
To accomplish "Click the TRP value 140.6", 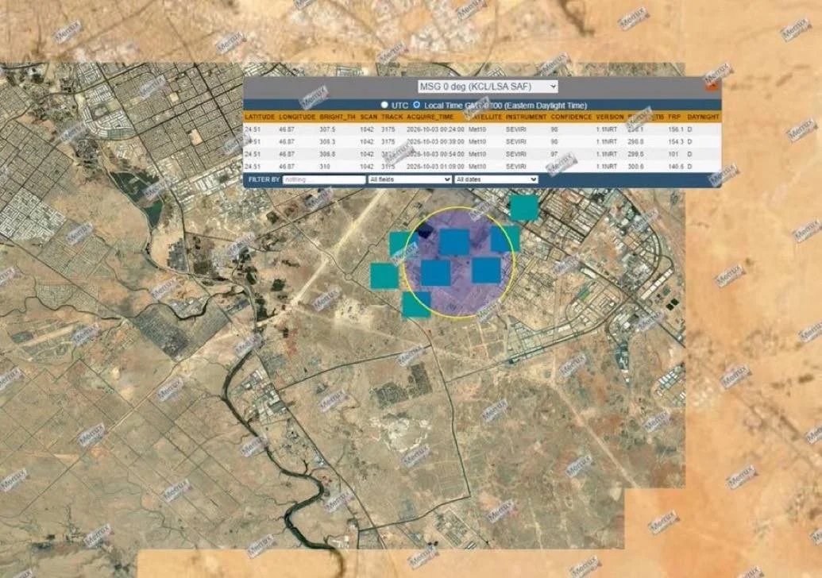I will point(676,167).
